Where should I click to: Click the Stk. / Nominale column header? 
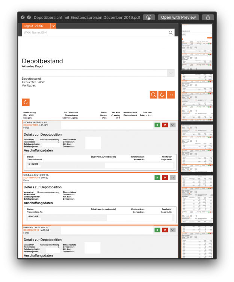coord(71,112)
